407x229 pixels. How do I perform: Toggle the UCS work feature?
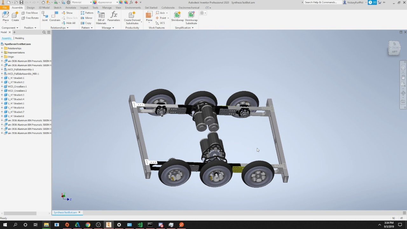pyautogui.click(x=162, y=23)
